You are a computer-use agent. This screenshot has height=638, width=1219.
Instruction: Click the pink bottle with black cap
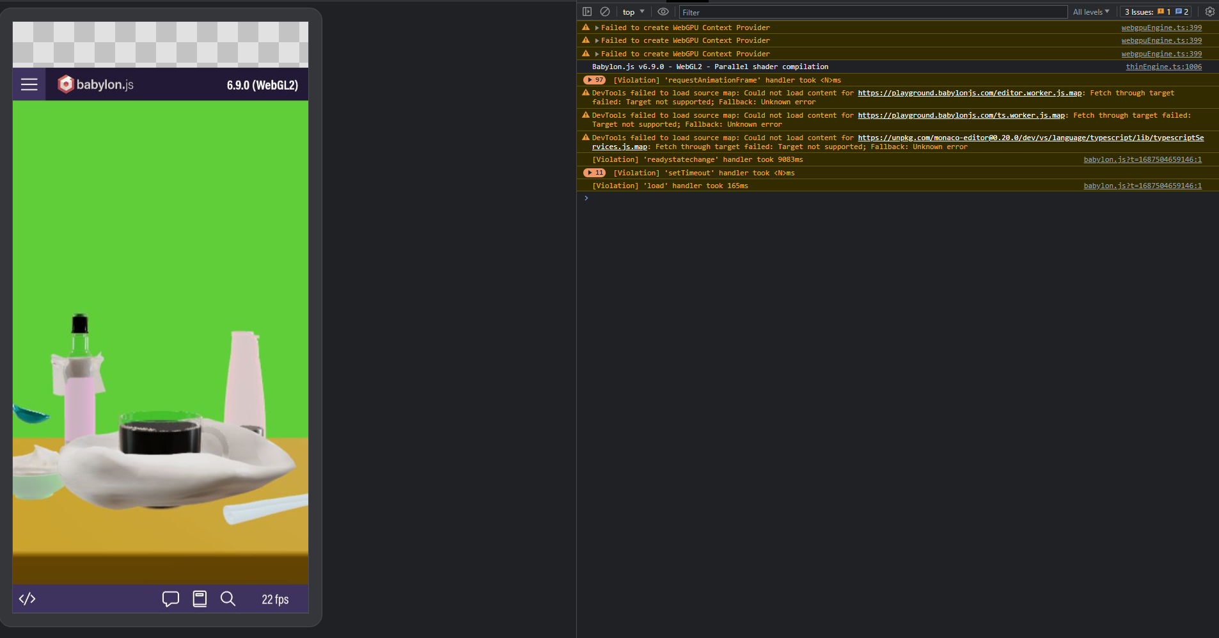pos(80,378)
